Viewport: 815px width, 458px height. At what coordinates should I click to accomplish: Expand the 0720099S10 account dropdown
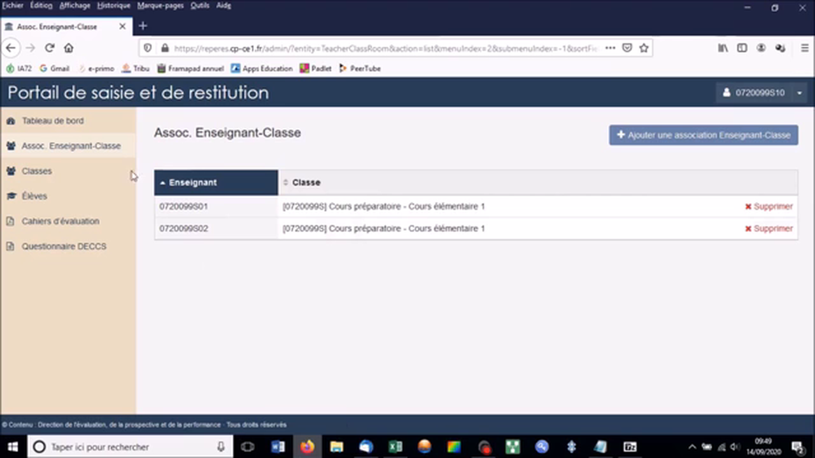coord(799,93)
